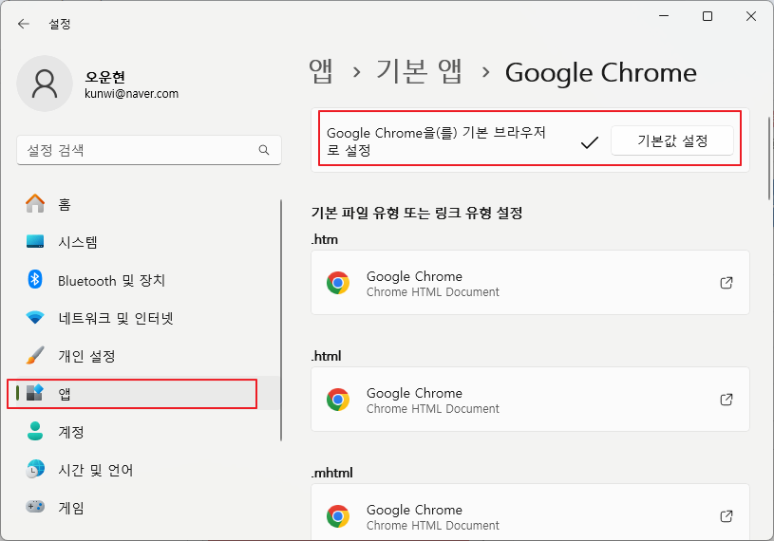Open the 시스템 monitor icon
This screenshot has width=774, height=541.
coord(35,241)
